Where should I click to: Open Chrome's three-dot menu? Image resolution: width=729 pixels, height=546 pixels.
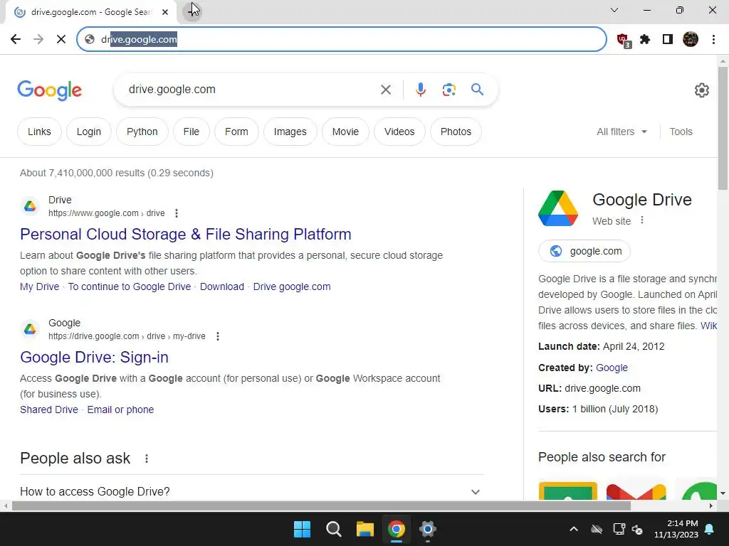(x=713, y=40)
